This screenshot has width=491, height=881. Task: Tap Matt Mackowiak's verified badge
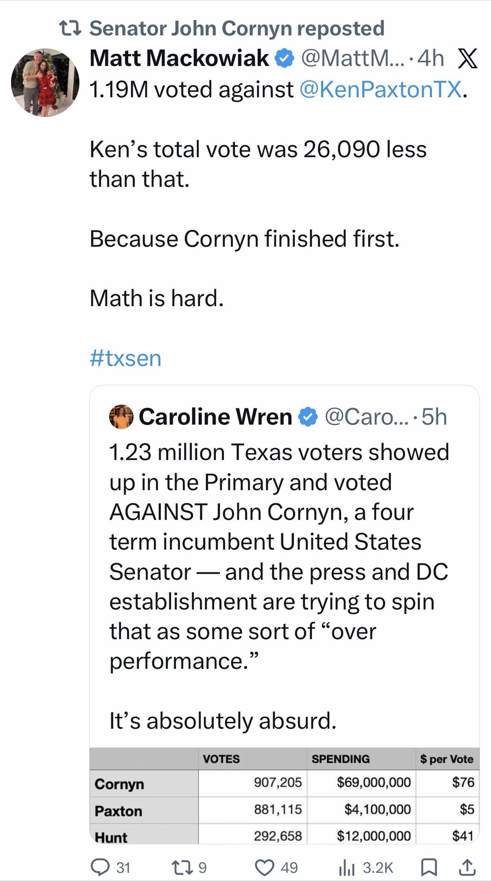coord(285,58)
